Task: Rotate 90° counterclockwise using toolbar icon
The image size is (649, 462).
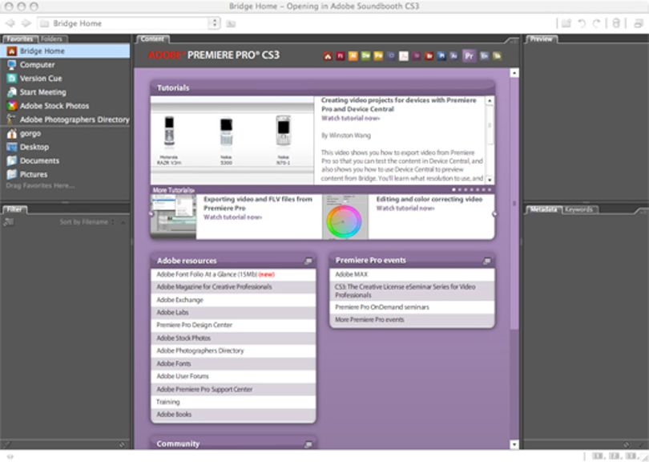Action: tap(582, 23)
